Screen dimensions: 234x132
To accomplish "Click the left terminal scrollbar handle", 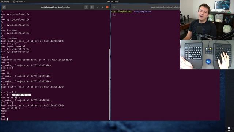I will [x=109, y=85].
